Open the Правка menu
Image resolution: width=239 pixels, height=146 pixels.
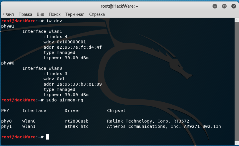tap(25, 14)
